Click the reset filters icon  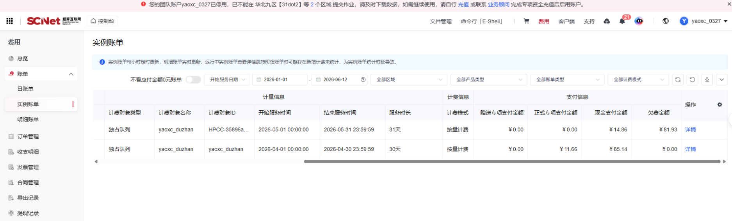click(693, 80)
